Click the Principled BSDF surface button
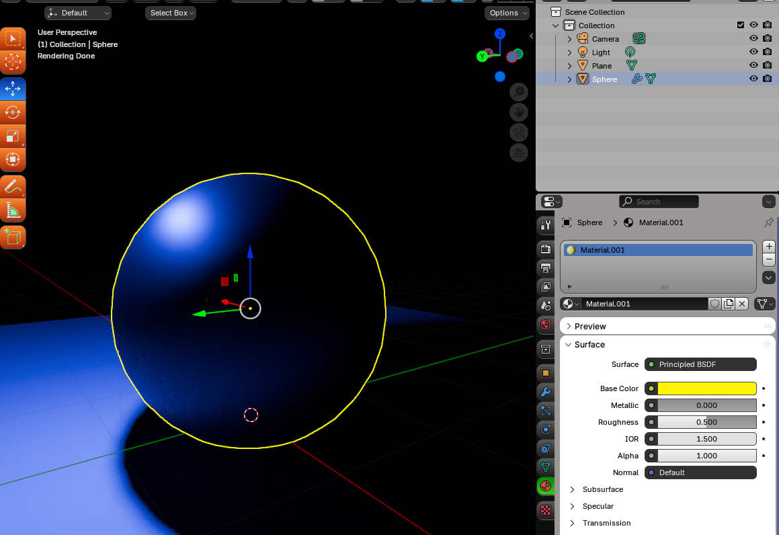Image resolution: width=779 pixels, height=535 pixels. (700, 364)
